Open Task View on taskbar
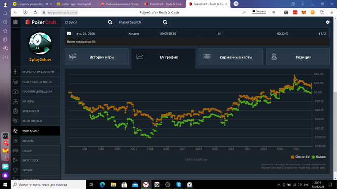The height and width of the screenshot is (189, 337). coord(91,185)
